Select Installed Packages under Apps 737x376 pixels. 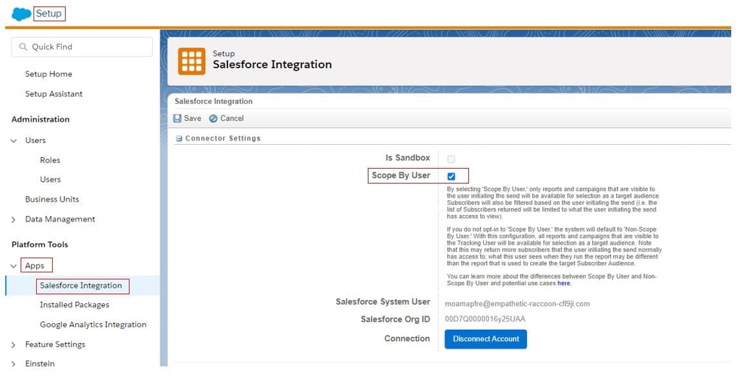click(74, 305)
